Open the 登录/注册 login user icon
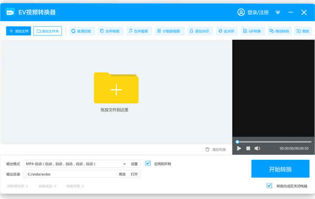Screen dimensions: 315x199 [241, 12]
